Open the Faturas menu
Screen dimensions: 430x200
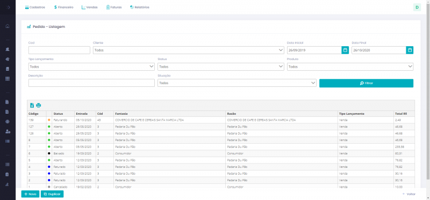pyautogui.click(x=114, y=8)
